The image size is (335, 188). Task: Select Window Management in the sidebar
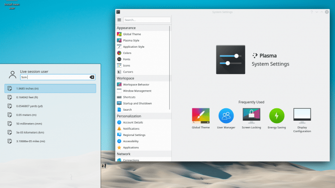tap(143, 91)
